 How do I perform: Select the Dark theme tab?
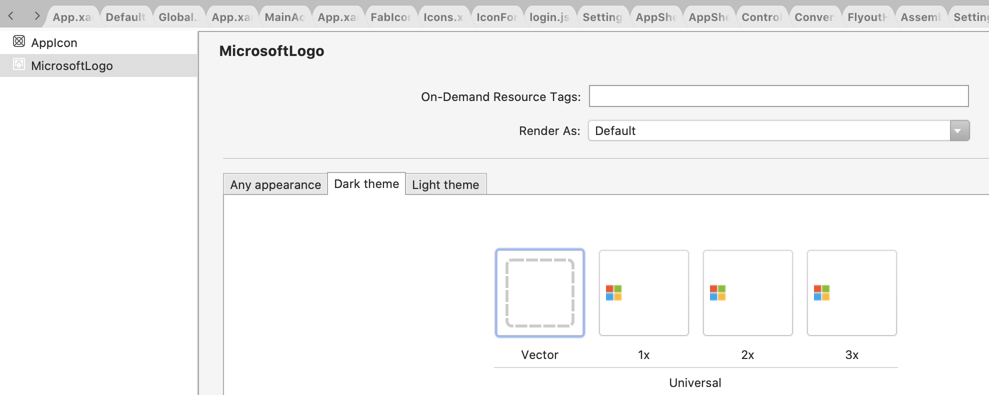366,184
